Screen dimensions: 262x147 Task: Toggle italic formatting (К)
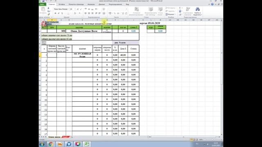click(x=59, y=13)
